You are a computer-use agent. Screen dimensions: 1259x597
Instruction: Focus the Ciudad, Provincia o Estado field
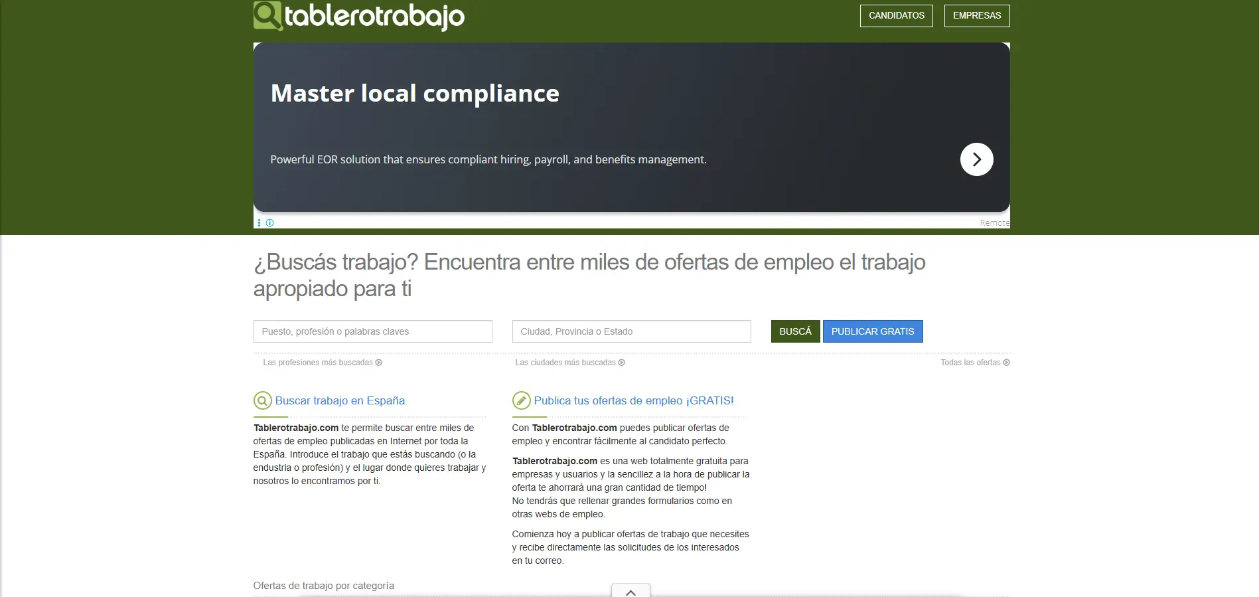631,331
